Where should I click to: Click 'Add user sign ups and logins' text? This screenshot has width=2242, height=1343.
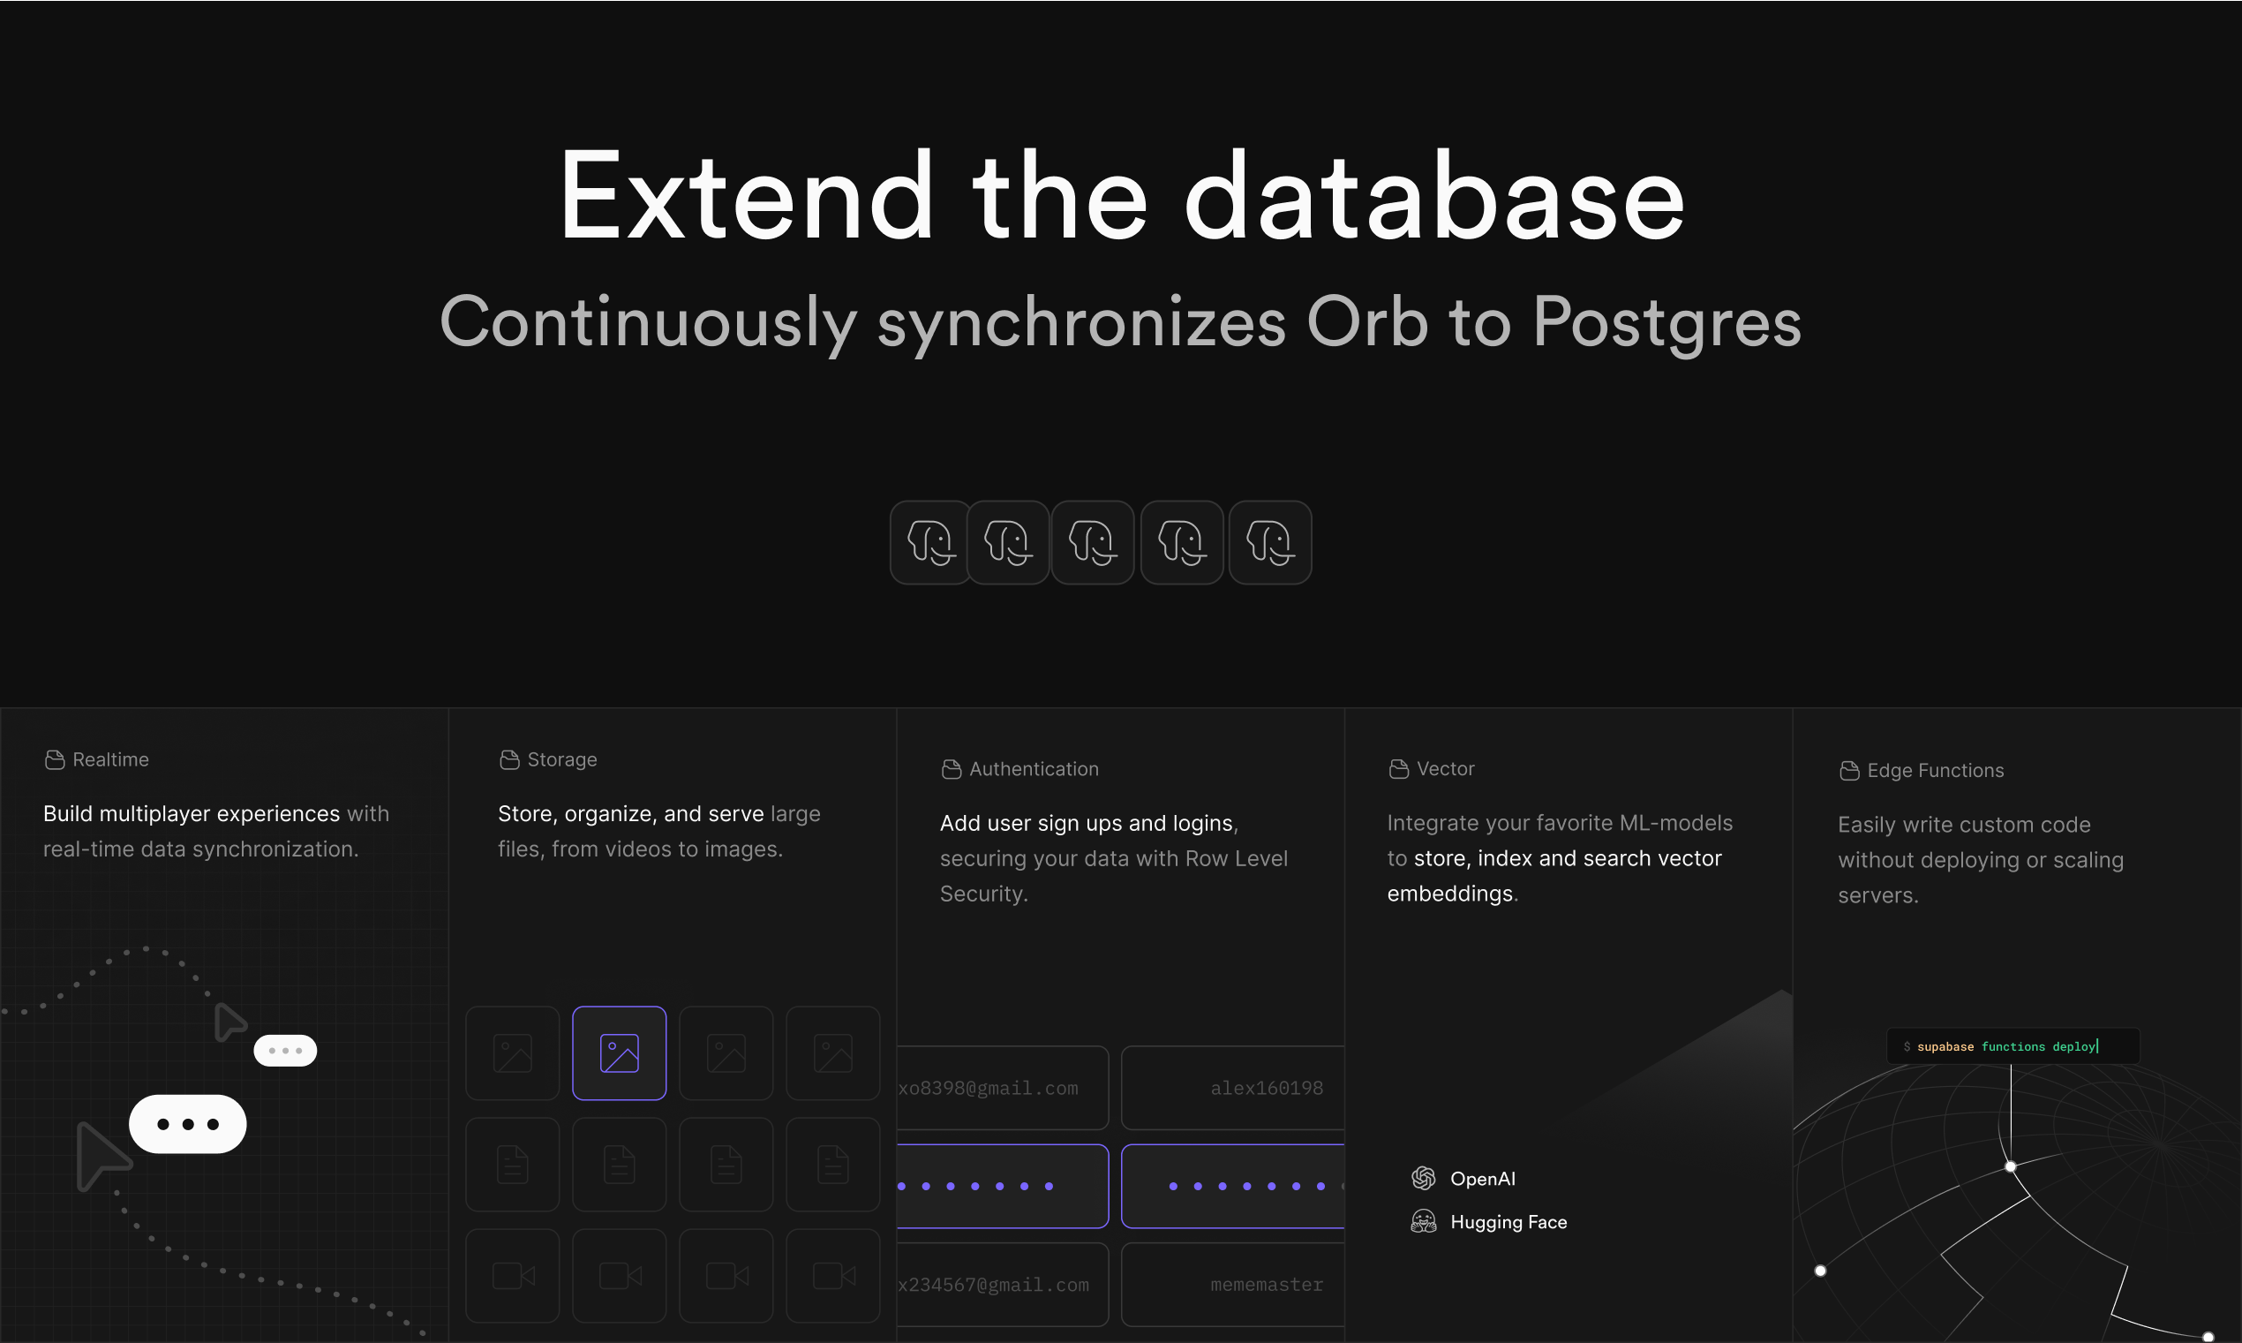(x=1087, y=823)
